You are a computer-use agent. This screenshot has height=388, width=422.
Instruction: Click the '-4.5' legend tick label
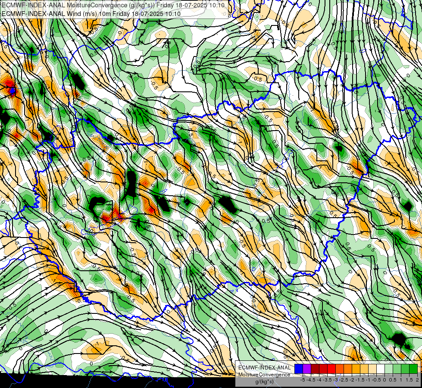(311, 380)
